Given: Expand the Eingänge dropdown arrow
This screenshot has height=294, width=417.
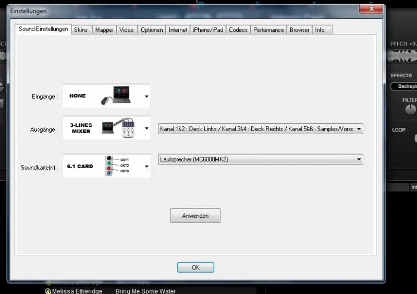Looking at the screenshot, I should pyautogui.click(x=146, y=97).
